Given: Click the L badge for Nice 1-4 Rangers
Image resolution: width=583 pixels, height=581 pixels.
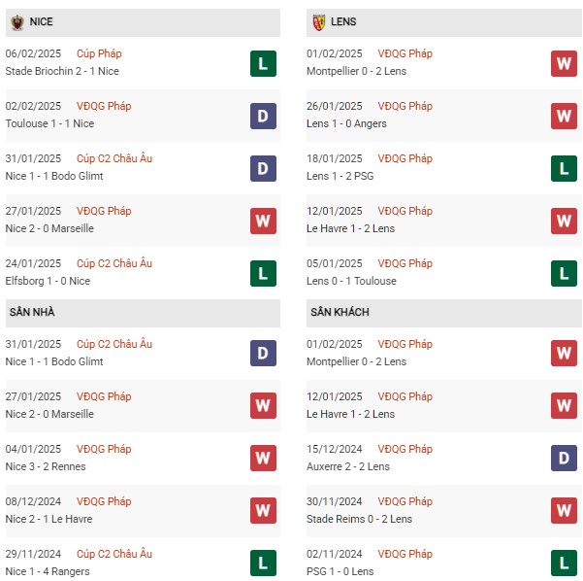Looking at the screenshot, I should (263, 563).
